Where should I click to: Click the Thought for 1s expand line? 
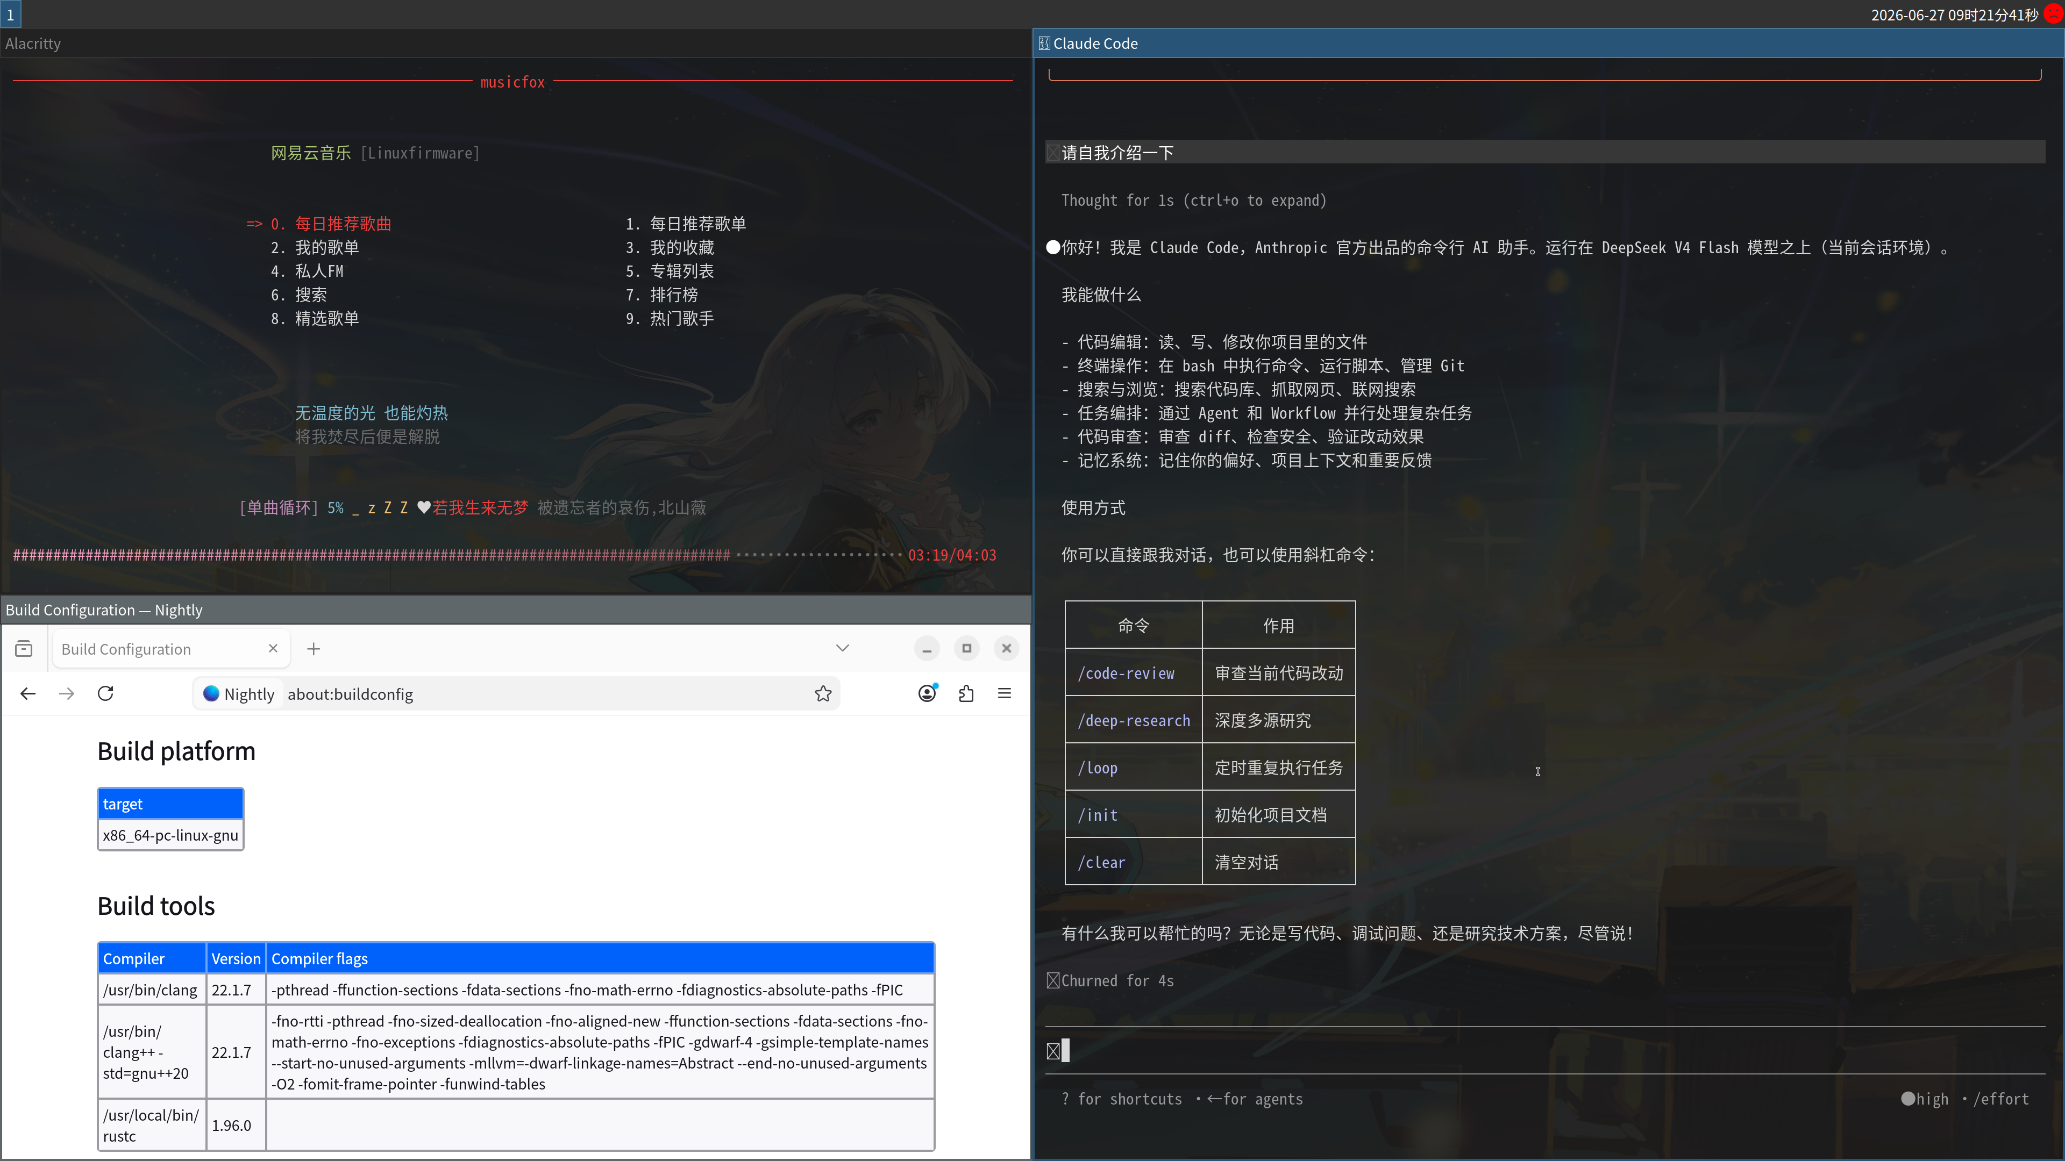(1194, 200)
